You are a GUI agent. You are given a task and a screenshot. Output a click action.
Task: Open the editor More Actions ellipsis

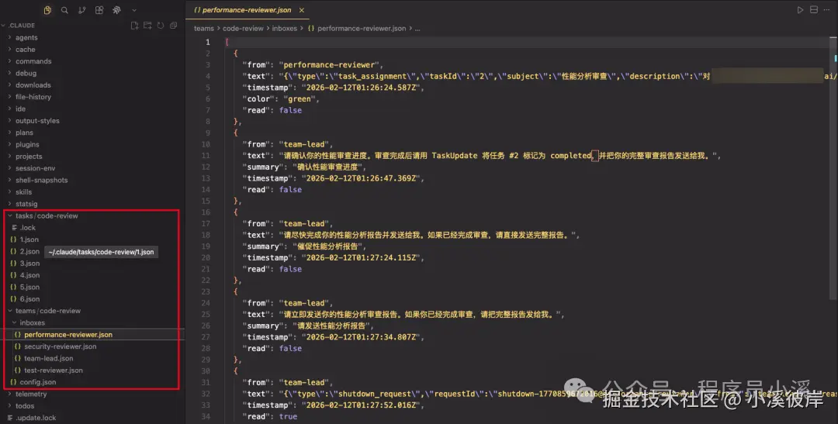[827, 10]
